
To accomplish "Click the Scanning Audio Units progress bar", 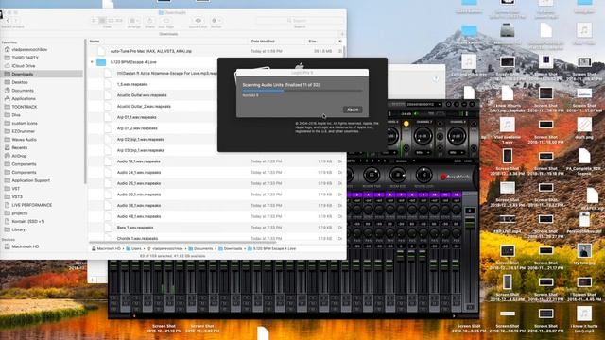I will (x=302, y=91).
